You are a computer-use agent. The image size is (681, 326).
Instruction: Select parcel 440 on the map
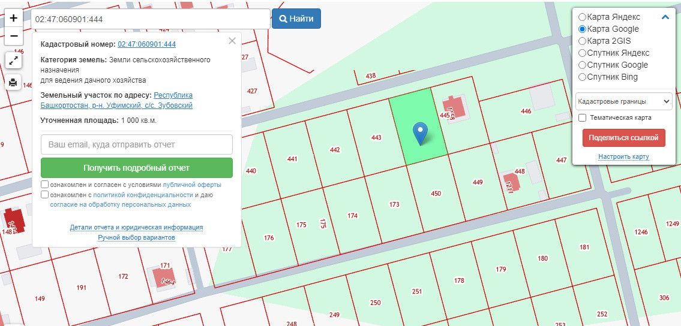click(x=251, y=171)
